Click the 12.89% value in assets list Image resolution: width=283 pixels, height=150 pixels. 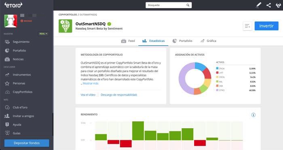[252, 69]
